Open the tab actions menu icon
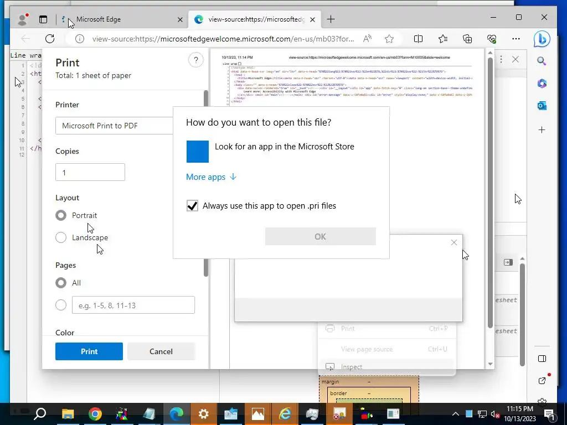This screenshot has width=567, height=425. coord(43,19)
